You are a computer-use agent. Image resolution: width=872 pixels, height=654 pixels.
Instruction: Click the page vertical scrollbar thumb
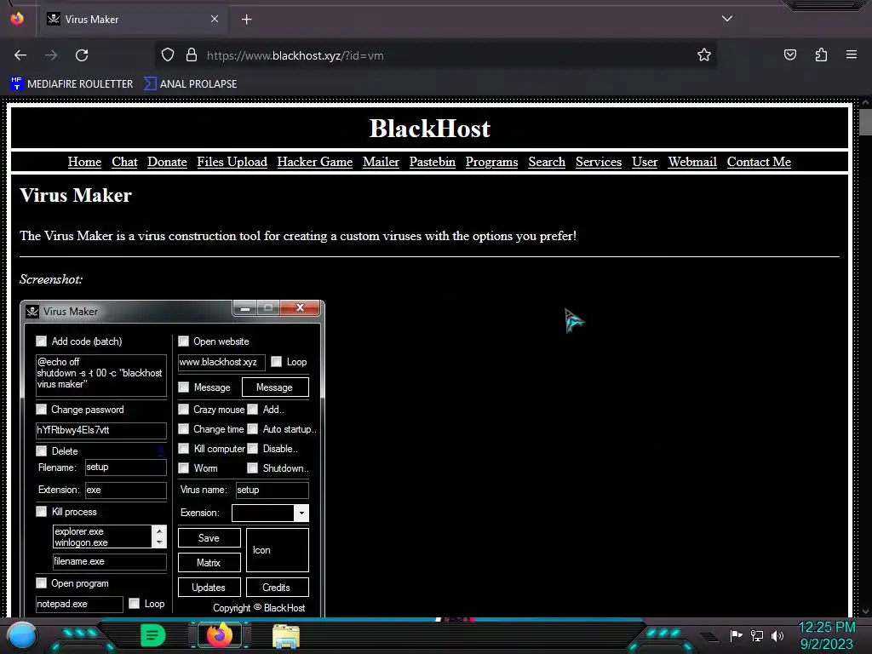coord(865,122)
